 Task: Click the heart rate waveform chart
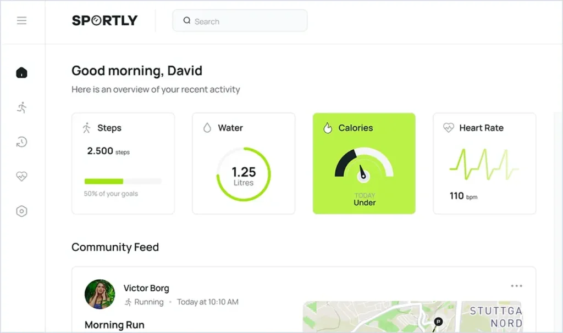coord(484,165)
